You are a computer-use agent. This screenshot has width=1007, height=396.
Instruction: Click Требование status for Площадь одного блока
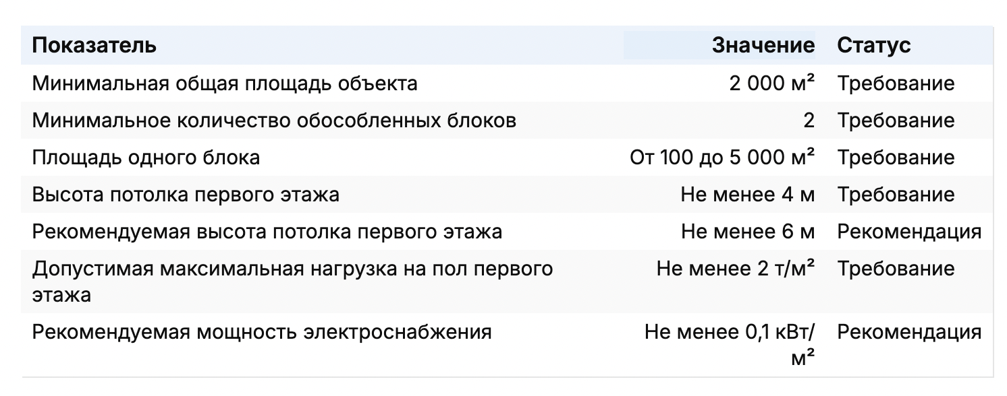pos(896,158)
